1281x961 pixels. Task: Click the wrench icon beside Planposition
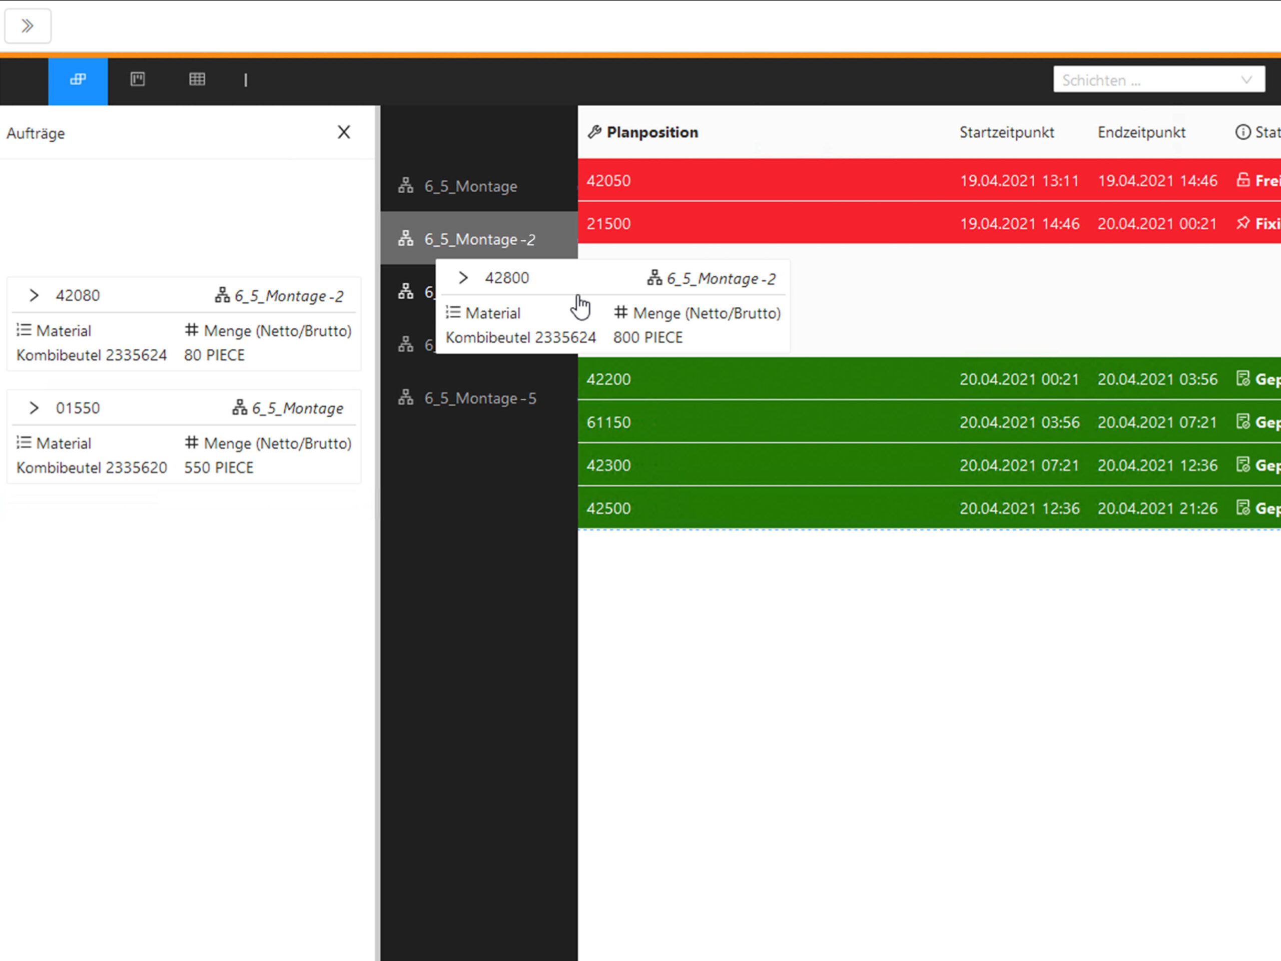coord(594,133)
